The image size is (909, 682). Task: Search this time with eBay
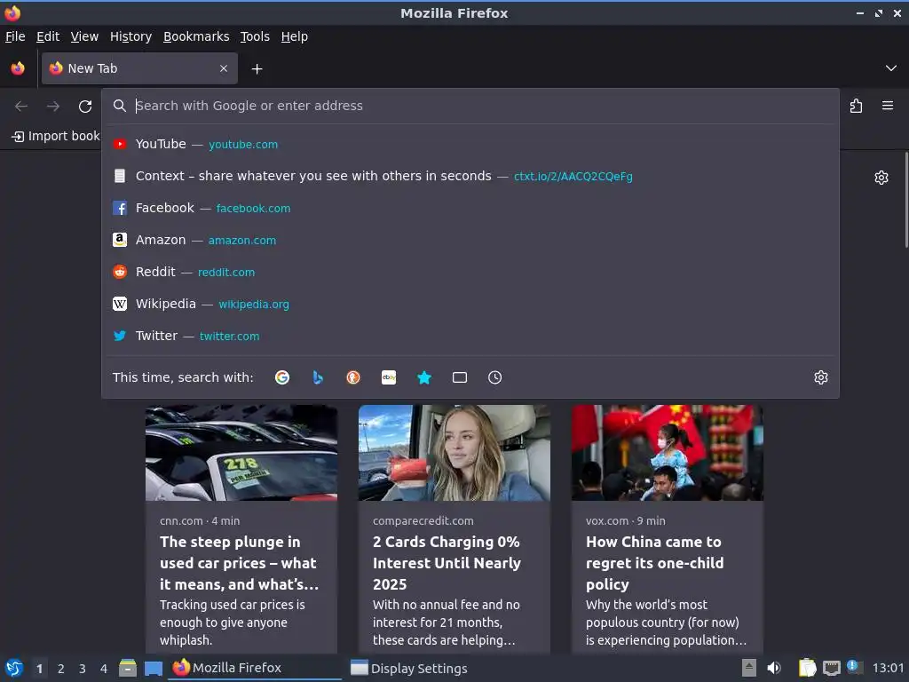389,377
